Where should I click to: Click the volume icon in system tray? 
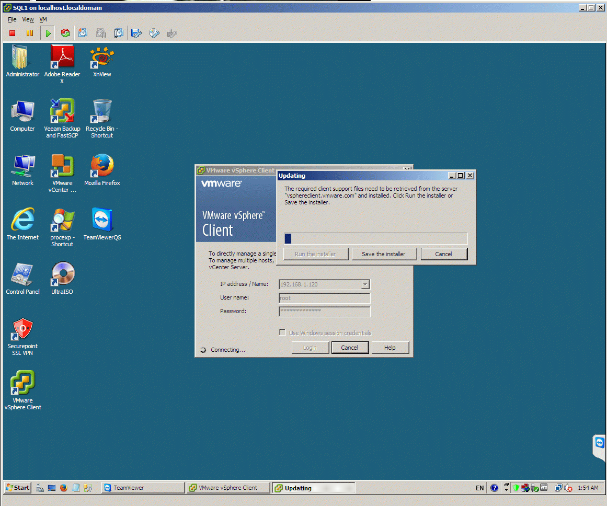point(568,488)
